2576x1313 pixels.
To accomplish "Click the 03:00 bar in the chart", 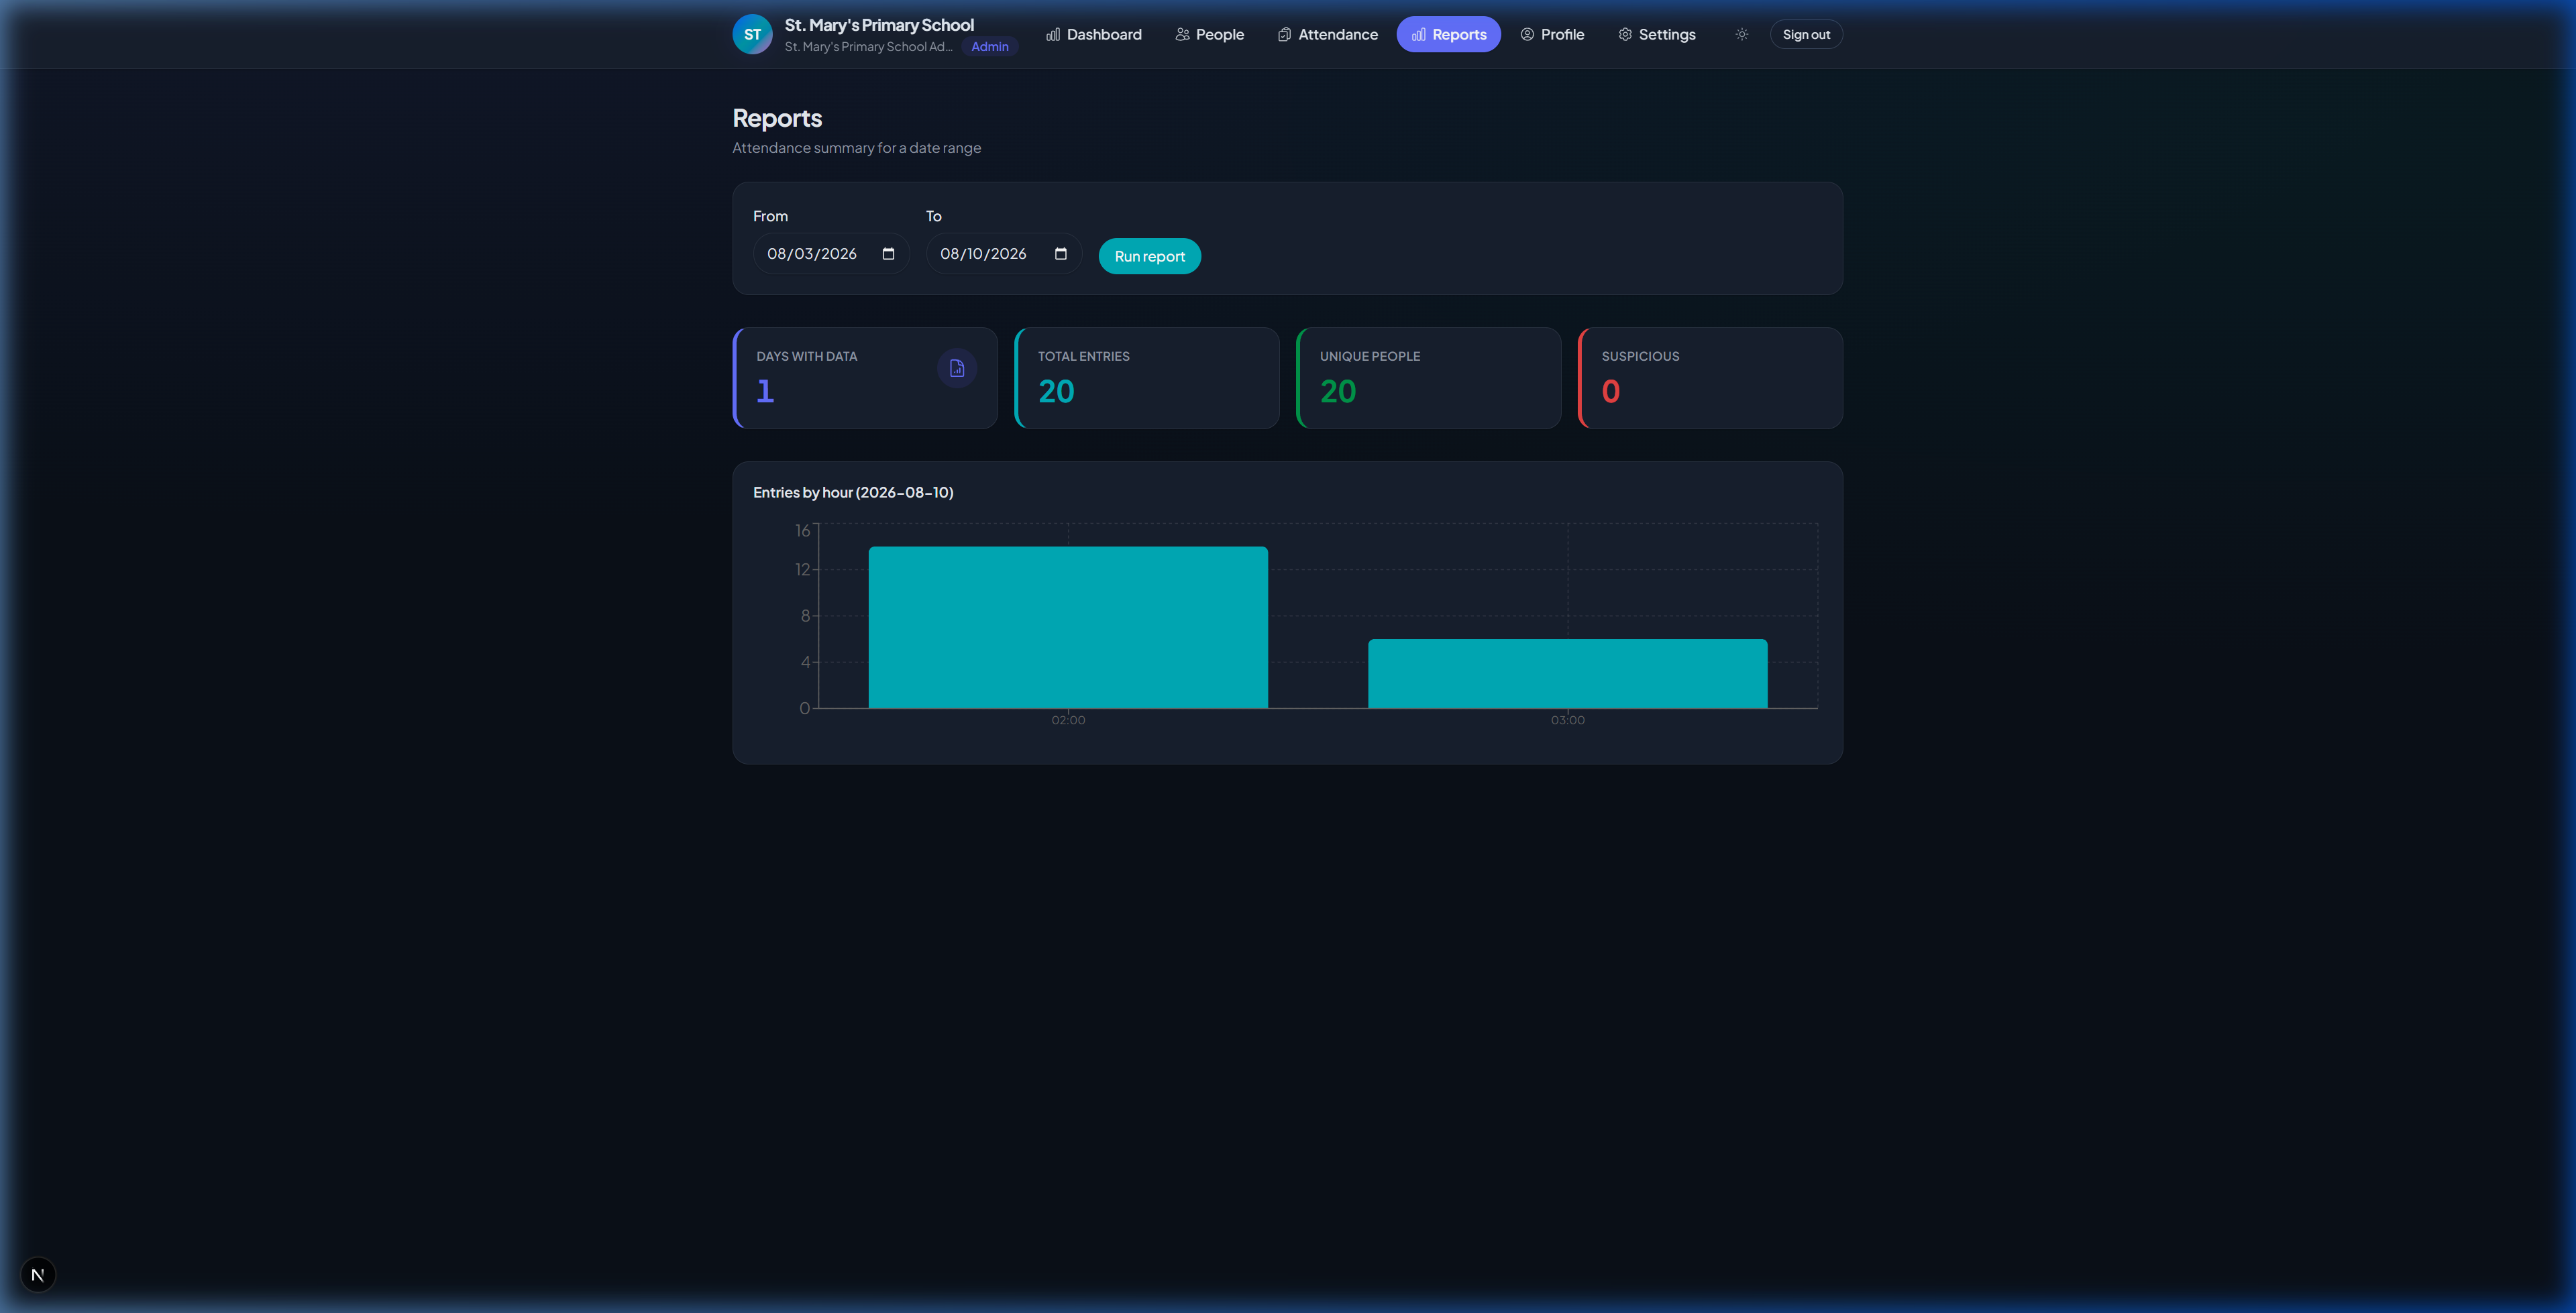I will pos(1567,673).
